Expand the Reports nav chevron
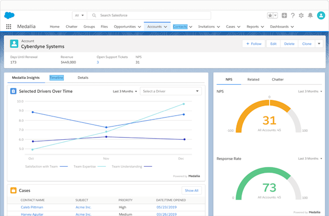 263,27
